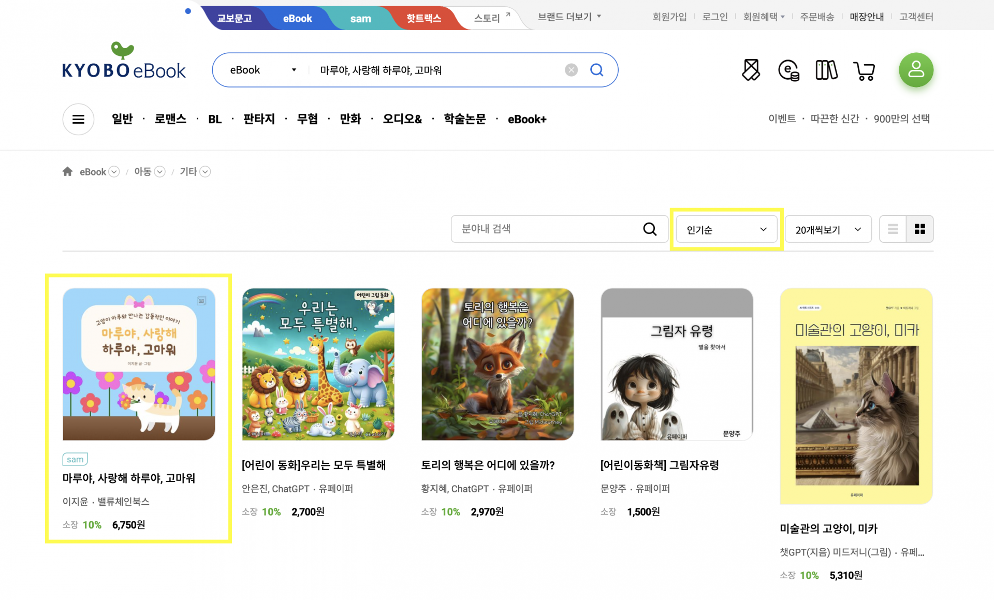Switch to grid view layout

(920, 229)
